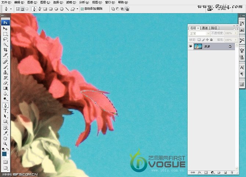Switch to the Channels (通道) tab
This screenshot has height=177, width=246.
tap(205, 28)
